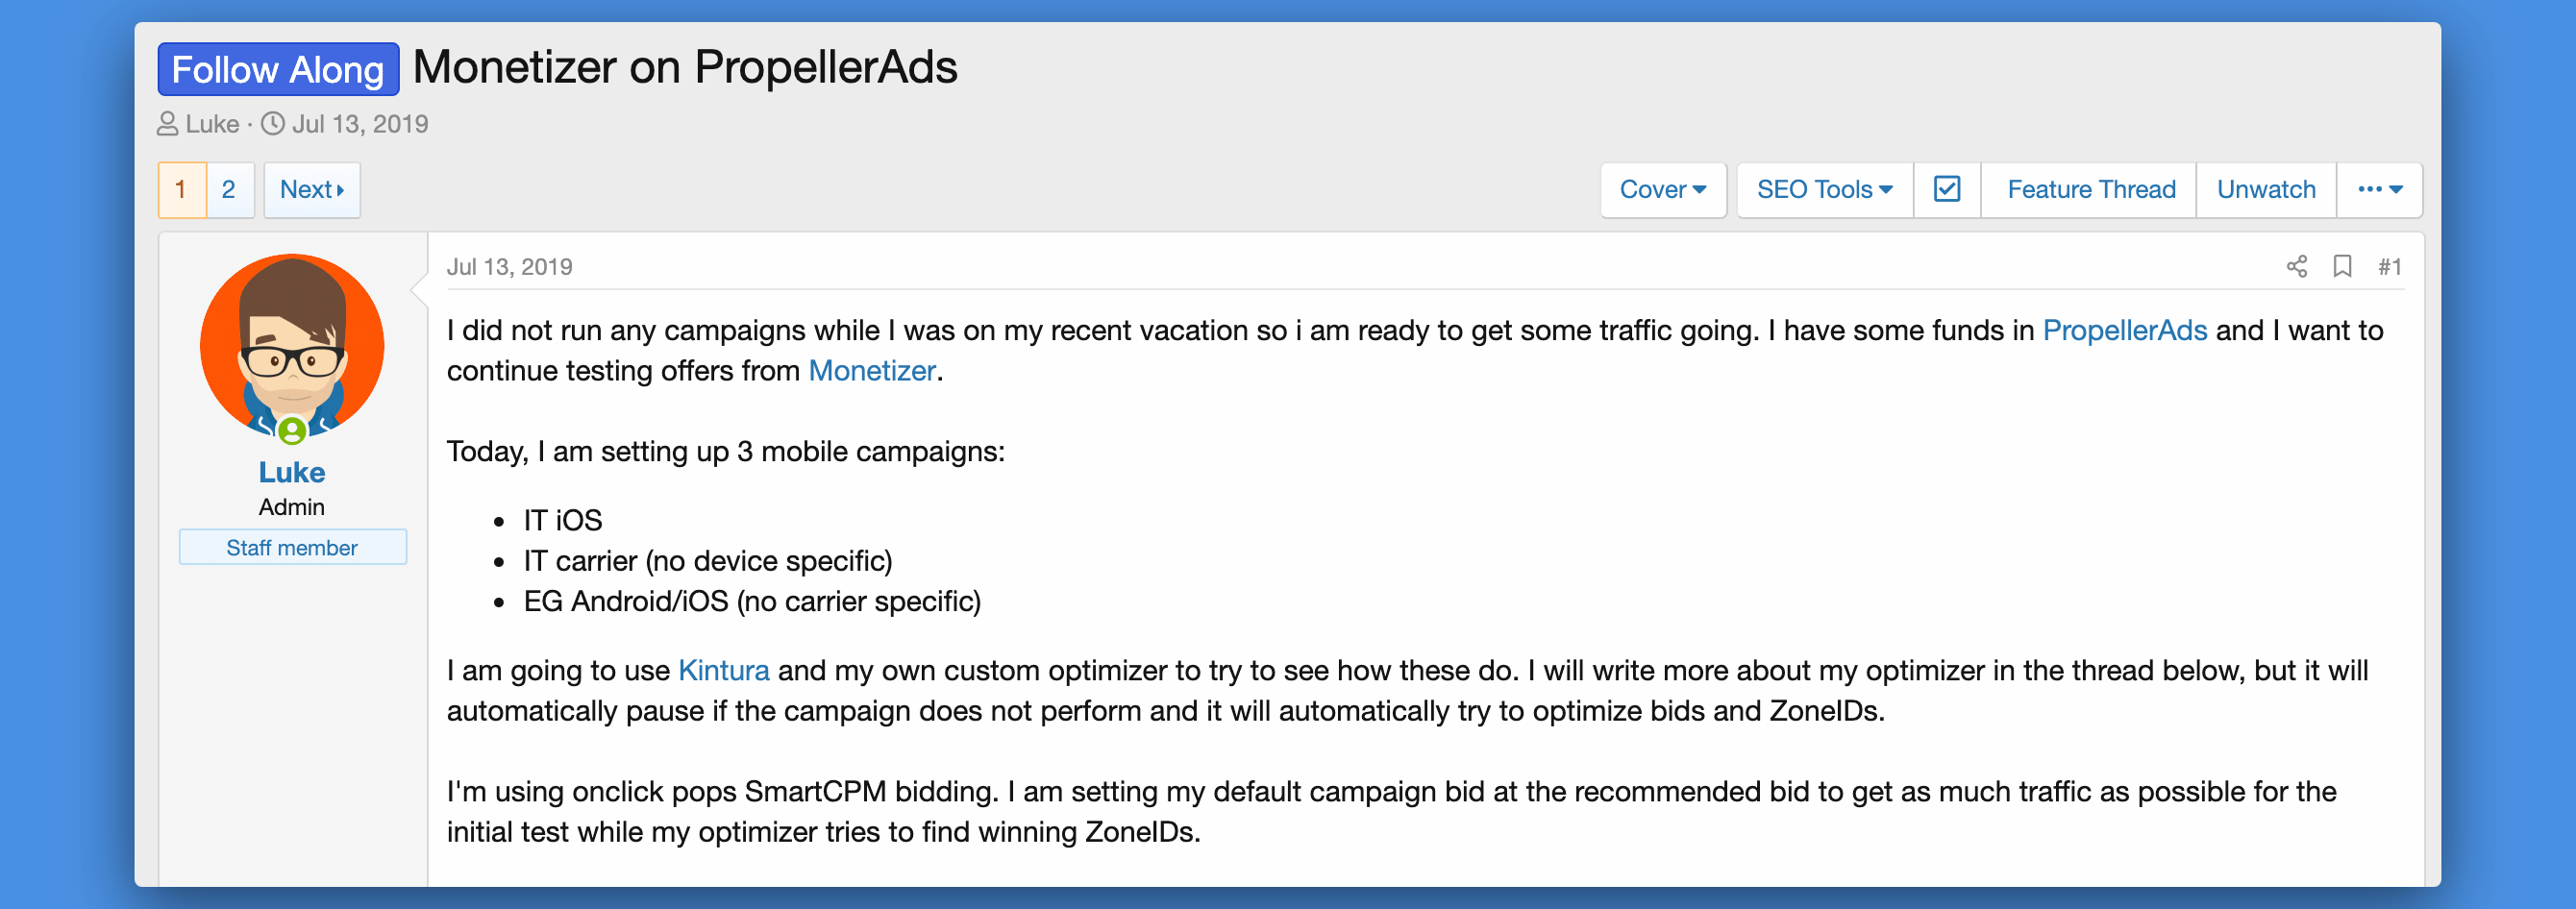This screenshot has height=909, width=2576.
Task: Click the Follow Along thread prefix label
Action: tap(278, 69)
